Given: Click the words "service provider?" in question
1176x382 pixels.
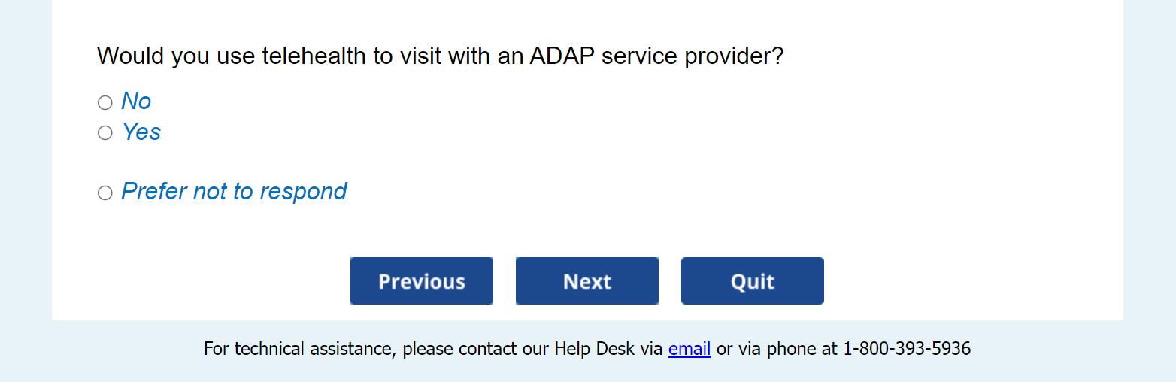Looking at the screenshot, I should (696, 56).
